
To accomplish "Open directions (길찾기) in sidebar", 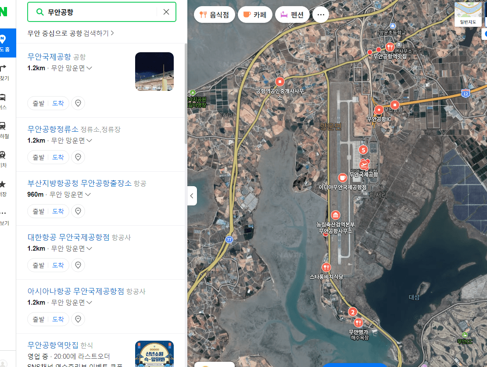I will point(4,72).
